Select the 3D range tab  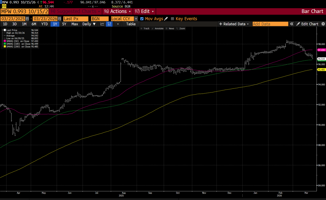click(x=14, y=24)
